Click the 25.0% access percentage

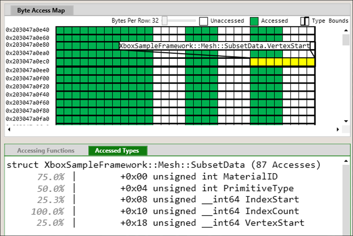coord(51,223)
